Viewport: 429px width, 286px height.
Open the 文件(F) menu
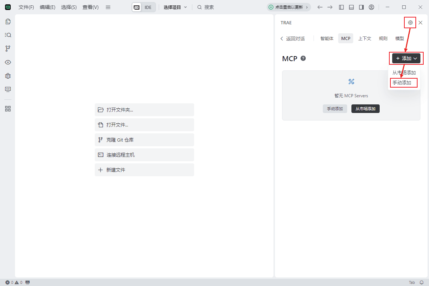[x=26, y=7]
